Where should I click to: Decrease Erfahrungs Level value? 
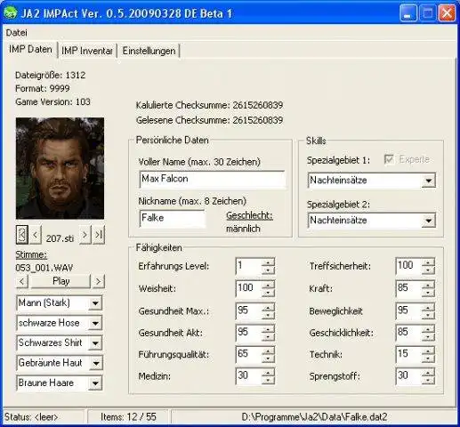[268, 270]
